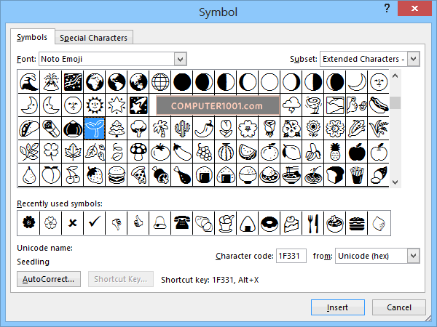Select the hamburger symbol in the grid

click(117, 175)
